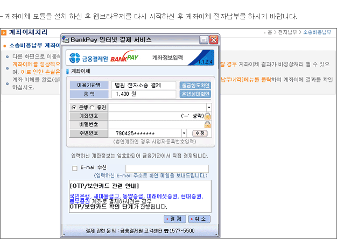Click the 전자납부 breadcrumb link
This screenshot has height=239, width=337.
click(x=287, y=32)
